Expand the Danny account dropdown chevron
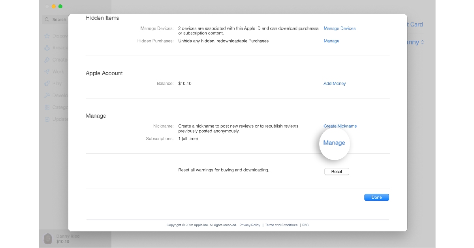The height and width of the screenshot is (248, 474). click(x=422, y=42)
